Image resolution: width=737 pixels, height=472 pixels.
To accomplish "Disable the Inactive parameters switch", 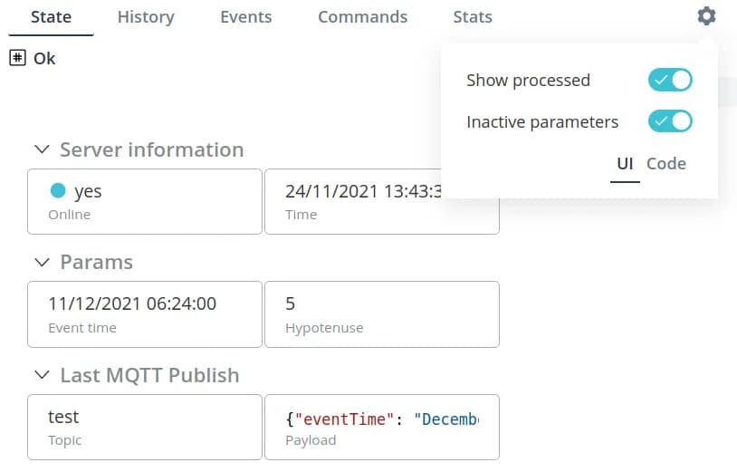I will tap(670, 121).
